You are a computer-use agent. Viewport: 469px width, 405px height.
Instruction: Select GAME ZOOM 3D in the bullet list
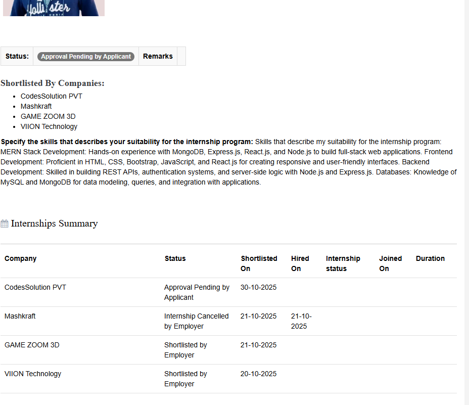tap(48, 116)
